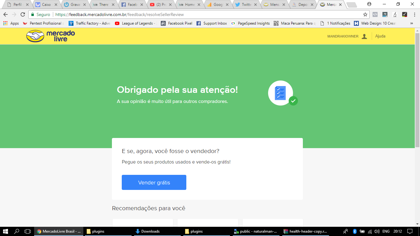This screenshot has height=236, width=420.
Task: Open the Facebook Pixel bookmark
Action: tap(176, 23)
